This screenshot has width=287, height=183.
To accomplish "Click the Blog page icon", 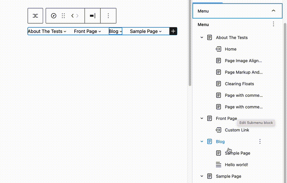I will (x=210, y=141).
